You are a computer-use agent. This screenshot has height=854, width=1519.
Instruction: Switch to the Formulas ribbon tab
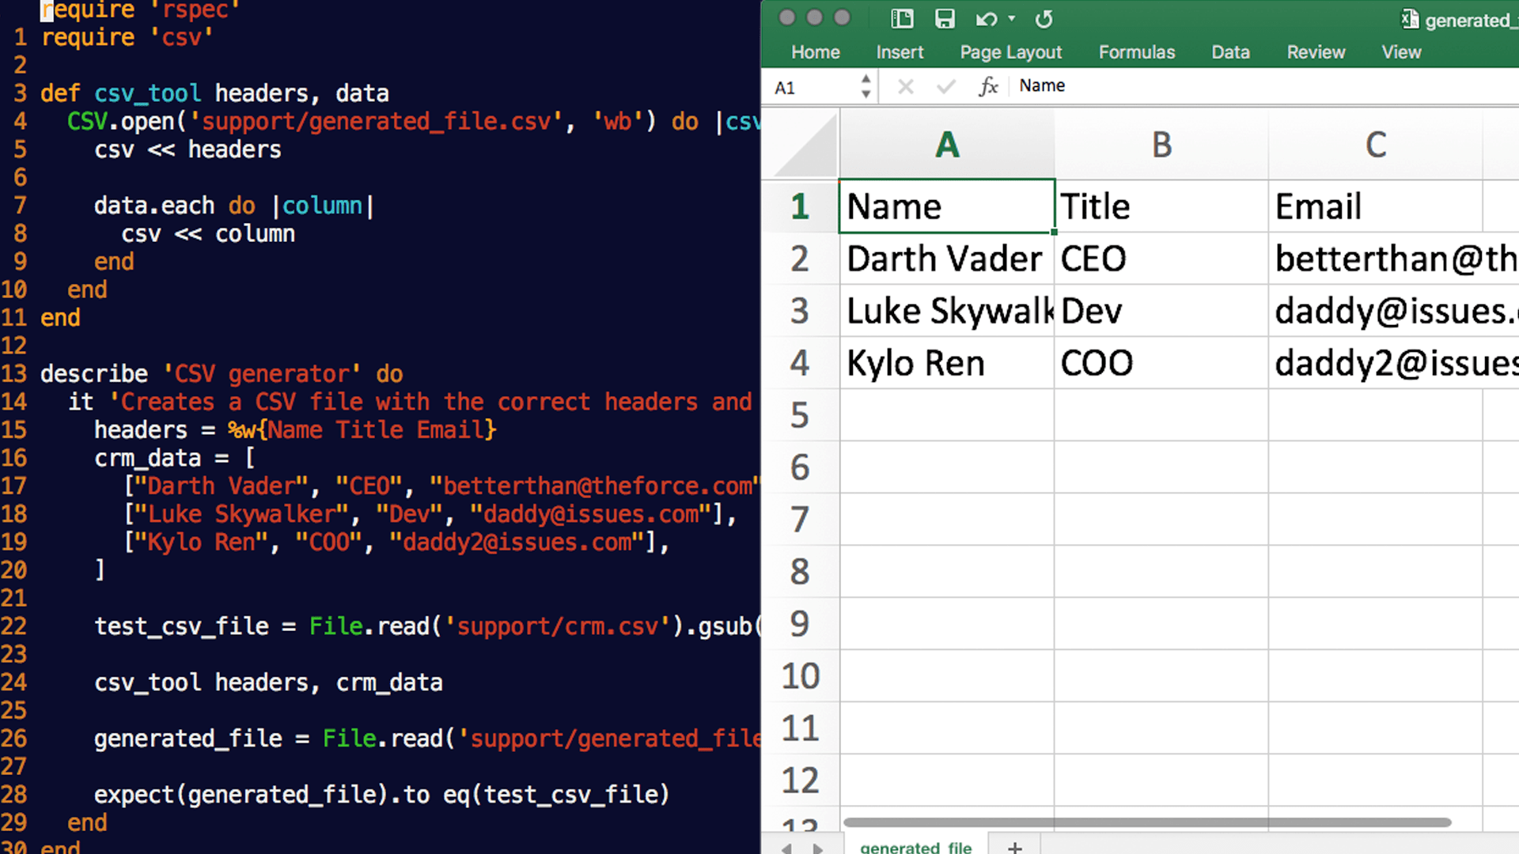[1136, 52]
